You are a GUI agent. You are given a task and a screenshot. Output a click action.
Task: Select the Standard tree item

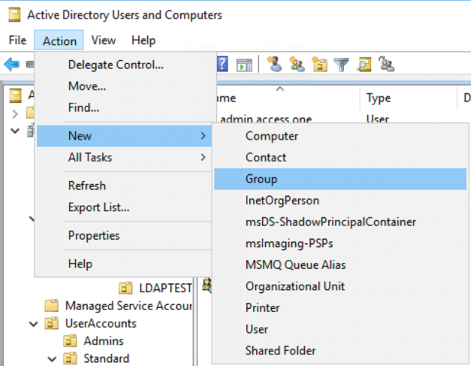pos(107,359)
